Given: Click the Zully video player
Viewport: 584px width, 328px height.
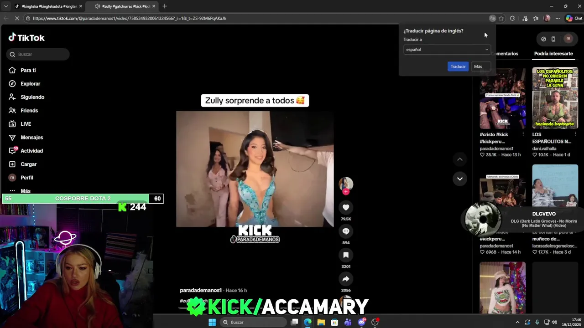Looking at the screenshot, I should (x=255, y=169).
